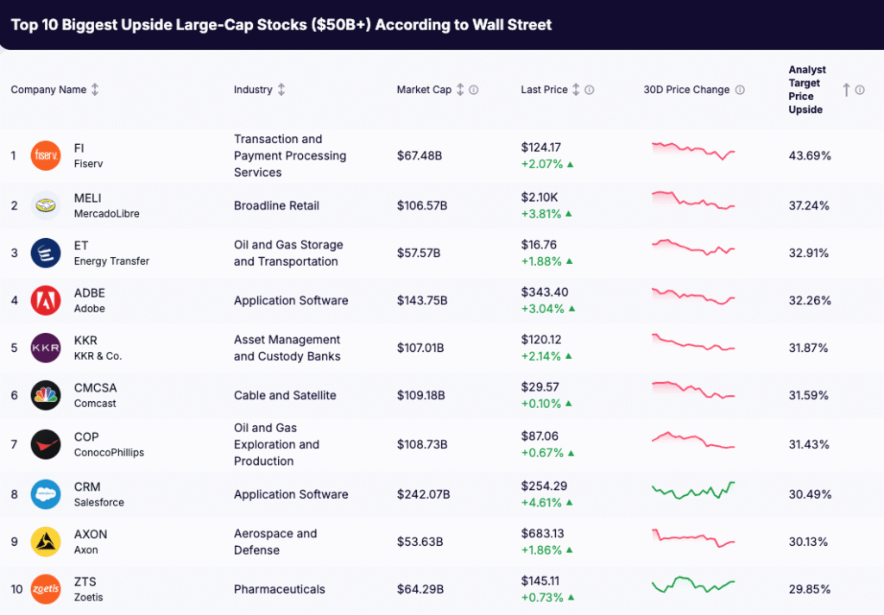
Task: Click the Comcast peacock logo
Action: 46,395
